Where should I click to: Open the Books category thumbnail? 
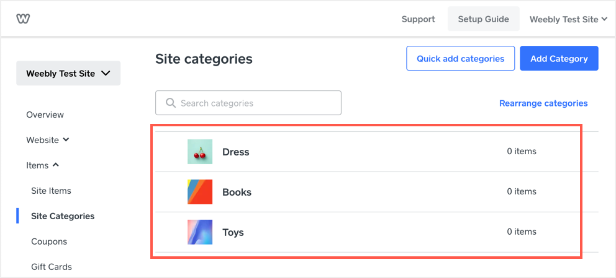[200, 192]
